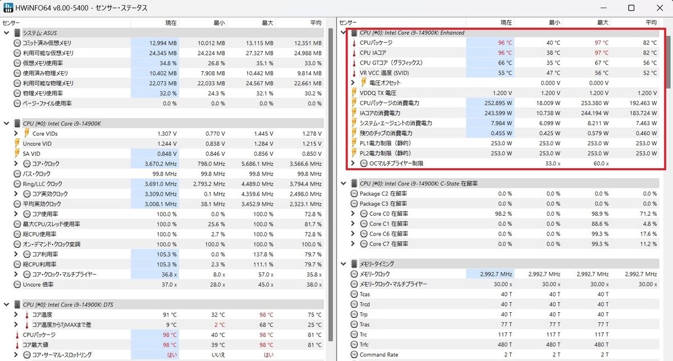Viewport: 673px width, 361px height.
Task: Click the circle icon beside Command Rate
Action: click(354, 354)
